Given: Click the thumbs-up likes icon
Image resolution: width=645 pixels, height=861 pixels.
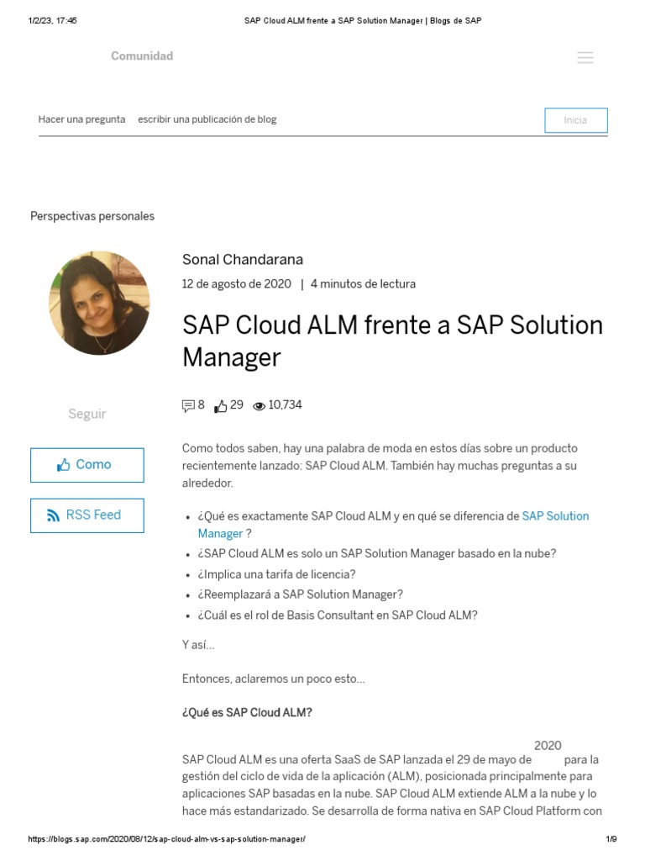Looking at the screenshot, I should [x=221, y=406].
